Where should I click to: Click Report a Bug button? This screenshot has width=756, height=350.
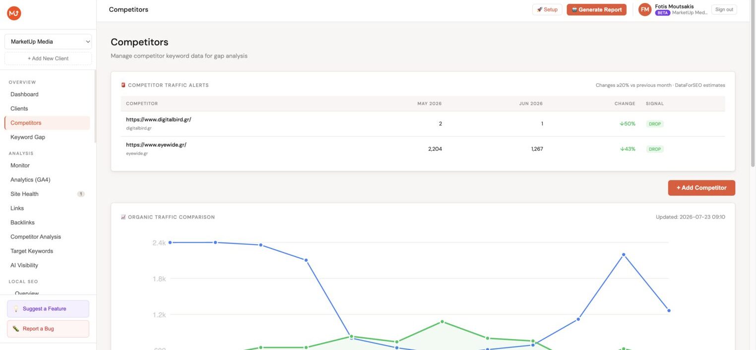point(48,329)
